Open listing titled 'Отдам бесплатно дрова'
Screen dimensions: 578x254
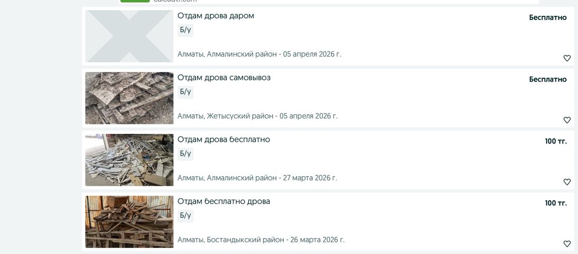tap(224, 202)
